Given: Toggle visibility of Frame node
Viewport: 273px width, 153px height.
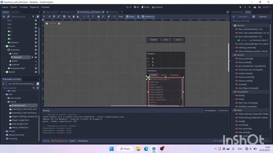Looking at the screenshot, I should click(36, 54).
